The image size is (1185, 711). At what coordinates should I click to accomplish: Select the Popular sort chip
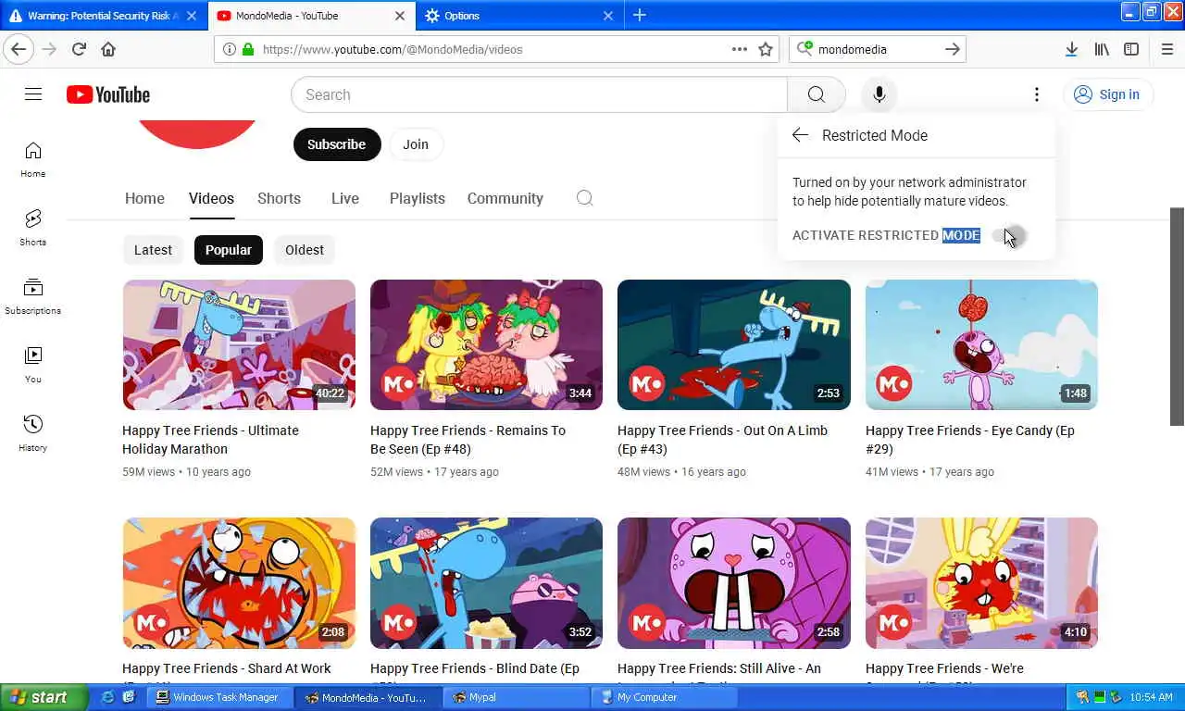(x=229, y=250)
